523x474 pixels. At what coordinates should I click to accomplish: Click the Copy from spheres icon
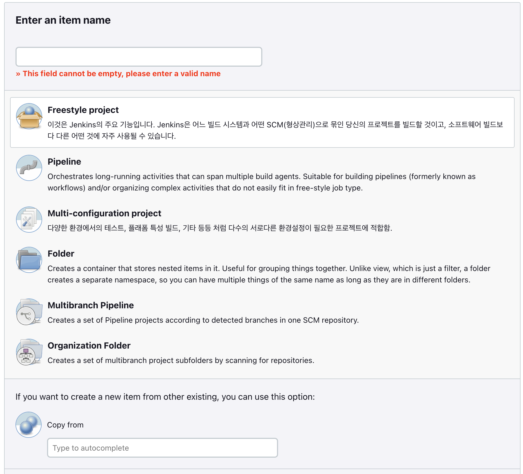click(29, 425)
